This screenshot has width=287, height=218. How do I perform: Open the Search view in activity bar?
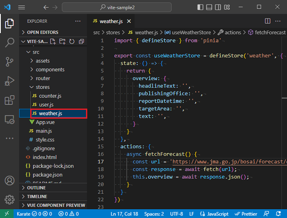click(9, 42)
